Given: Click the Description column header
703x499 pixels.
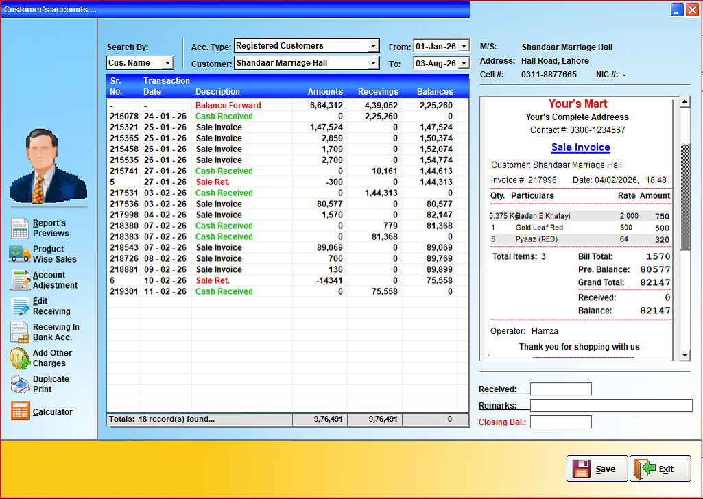Looking at the screenshot, I should [x=217, y=91].
